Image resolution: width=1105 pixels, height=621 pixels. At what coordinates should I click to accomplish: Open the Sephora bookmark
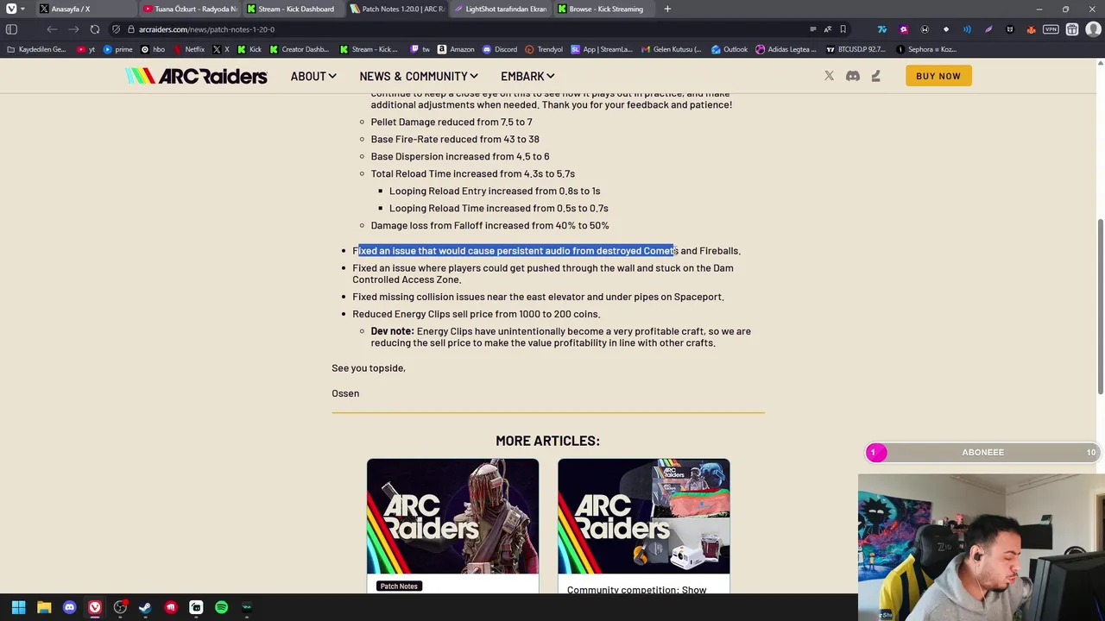point(925,49)
